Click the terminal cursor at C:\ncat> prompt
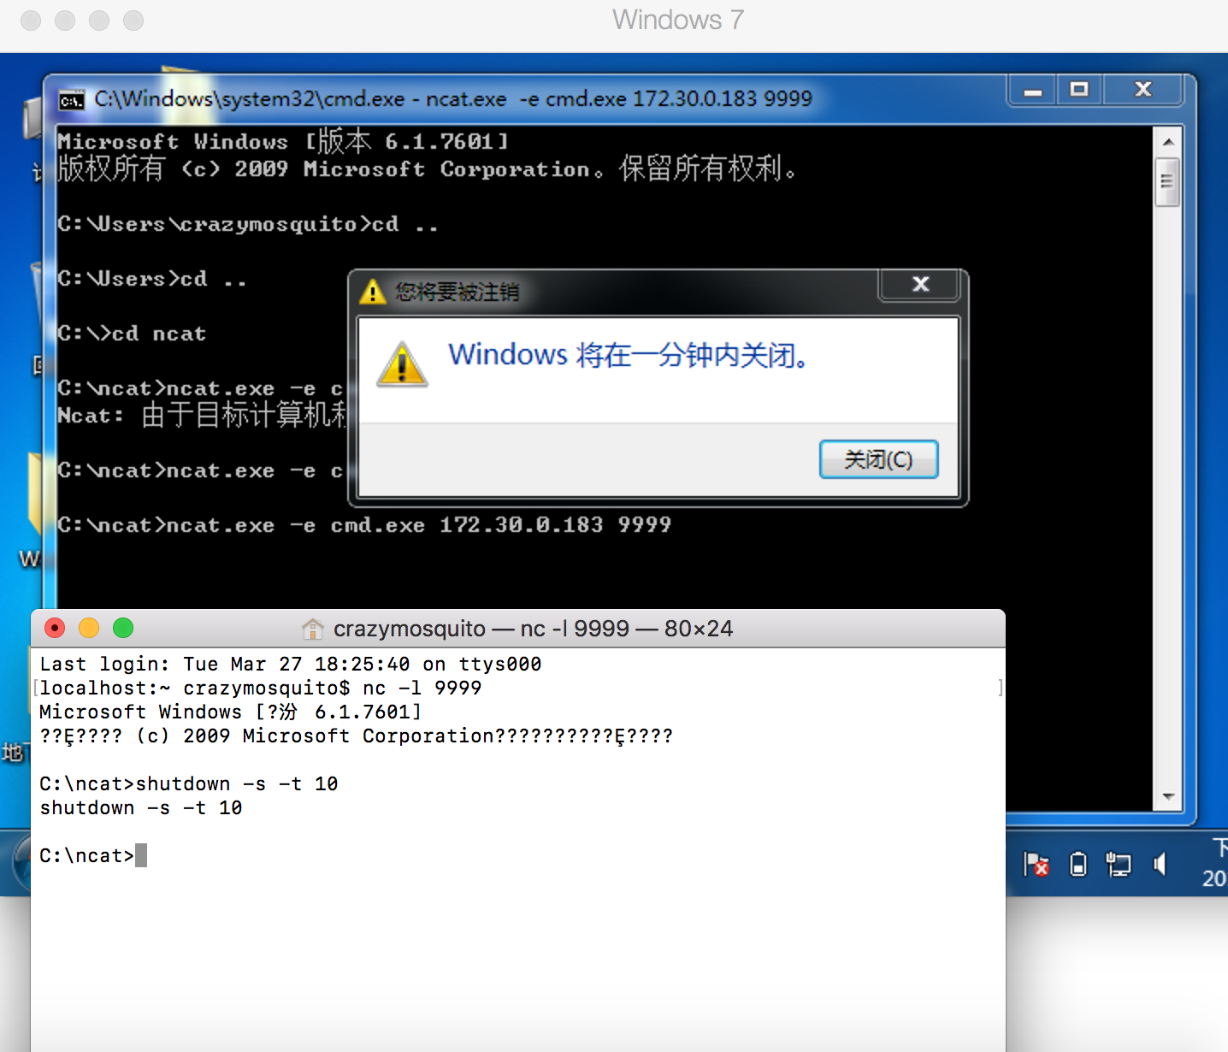 (141, 855)
